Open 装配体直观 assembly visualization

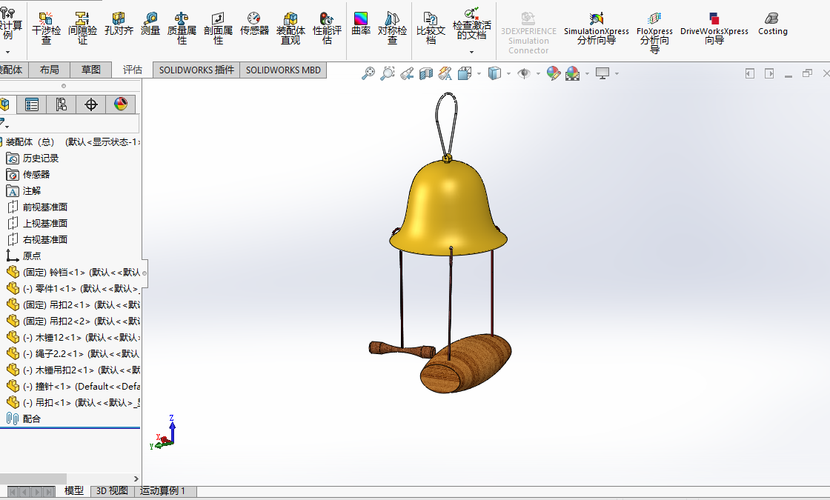pyautogui.click(x=290, y=29)
